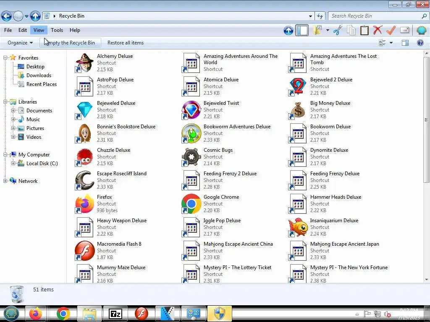
Task: Open the Edit menu
Action: tap(23, 30)
